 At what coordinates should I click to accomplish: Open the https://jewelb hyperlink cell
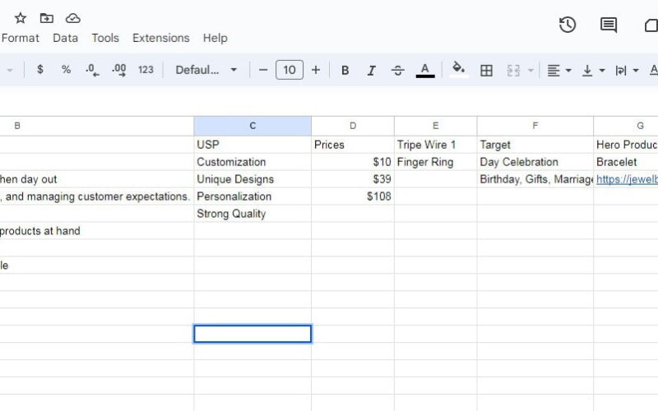click(627, 179)
